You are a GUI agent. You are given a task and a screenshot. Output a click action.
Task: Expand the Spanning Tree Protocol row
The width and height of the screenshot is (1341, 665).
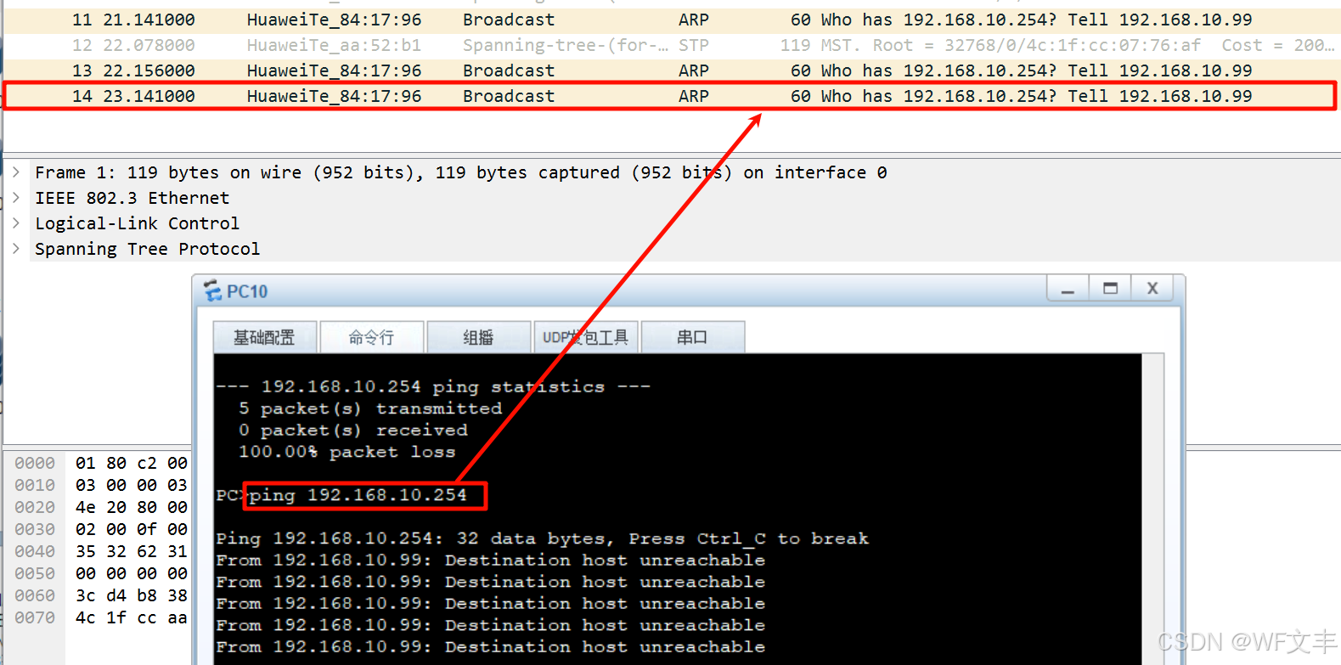(x=16, y=249)
